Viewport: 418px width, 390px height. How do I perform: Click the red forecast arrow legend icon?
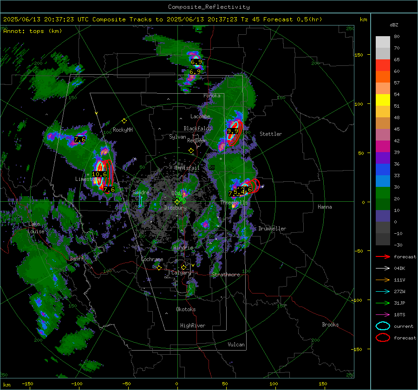click(383, 256)
